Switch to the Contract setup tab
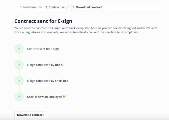The image size is (169, 120). point(57,7)
